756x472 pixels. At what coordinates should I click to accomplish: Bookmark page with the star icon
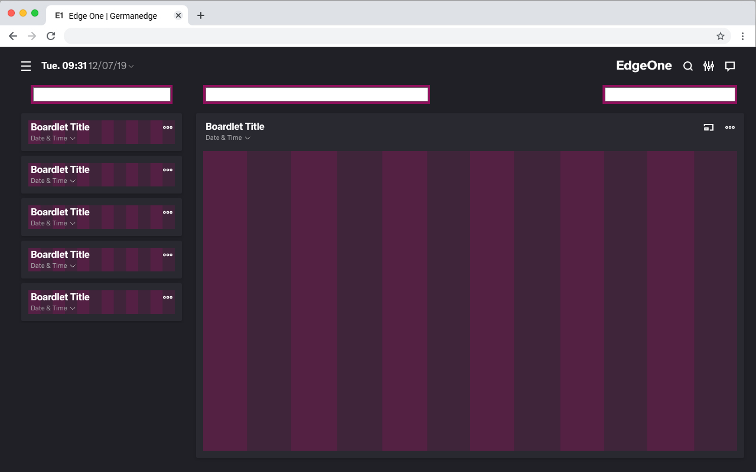click(721, 36)
